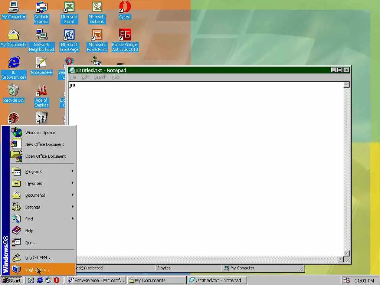Screen dimensions: 380x285
Task: Switch to My Documents taskbar button
Action: [x=157, y=281]
